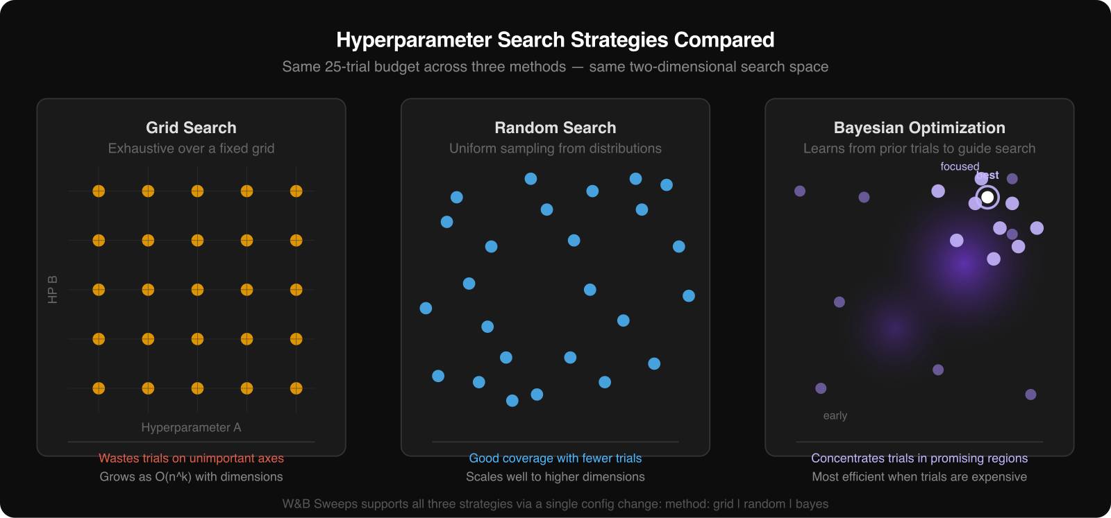1111x518 pixels.
Task: Click the Bayesian Optimization panel title
Action: pos(919,128)
